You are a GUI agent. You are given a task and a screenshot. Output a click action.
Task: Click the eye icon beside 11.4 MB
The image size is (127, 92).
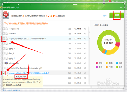pos(85,83)
